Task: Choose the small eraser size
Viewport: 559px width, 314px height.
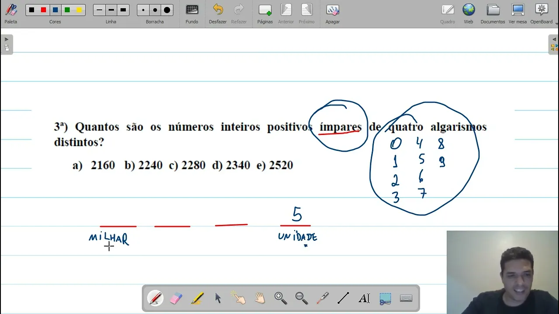Action: [143, 10]
